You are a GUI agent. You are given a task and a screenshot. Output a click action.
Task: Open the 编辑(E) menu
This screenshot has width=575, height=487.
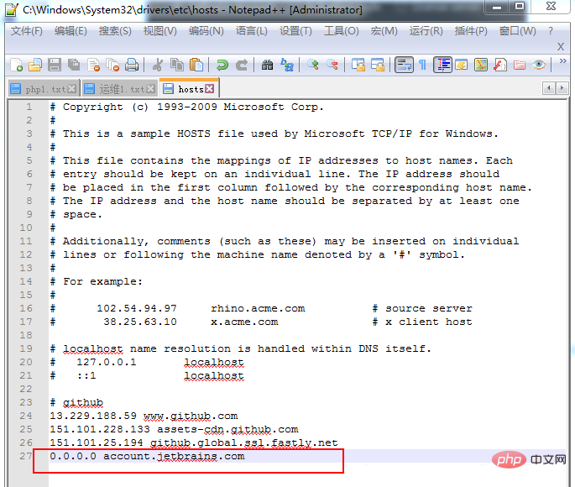tap(71, 31)
